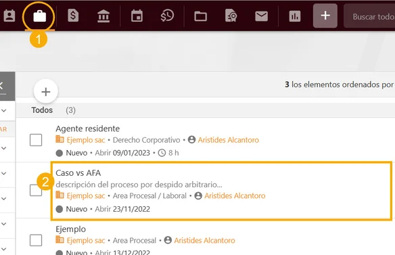Click '3 los elementos ordenados por' sort text

[x=340, y=85]
